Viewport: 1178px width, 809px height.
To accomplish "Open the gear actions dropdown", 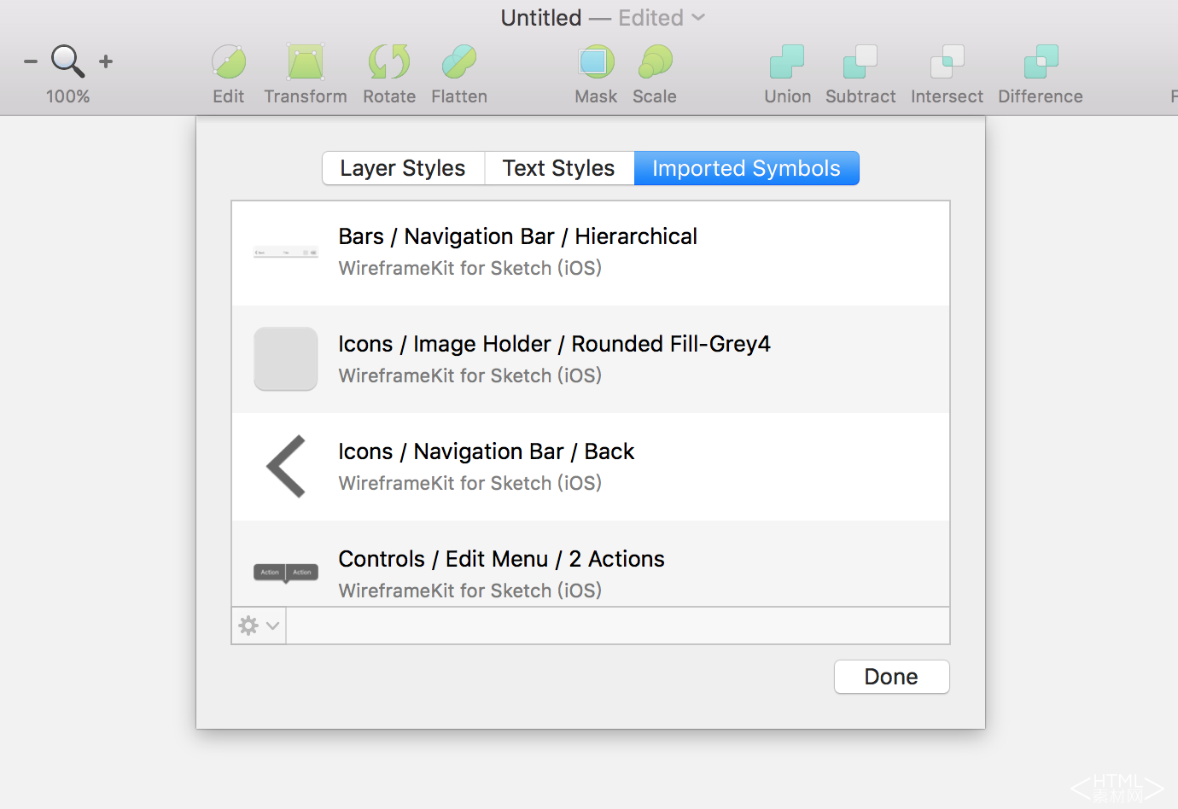I will tap(259, 626).
